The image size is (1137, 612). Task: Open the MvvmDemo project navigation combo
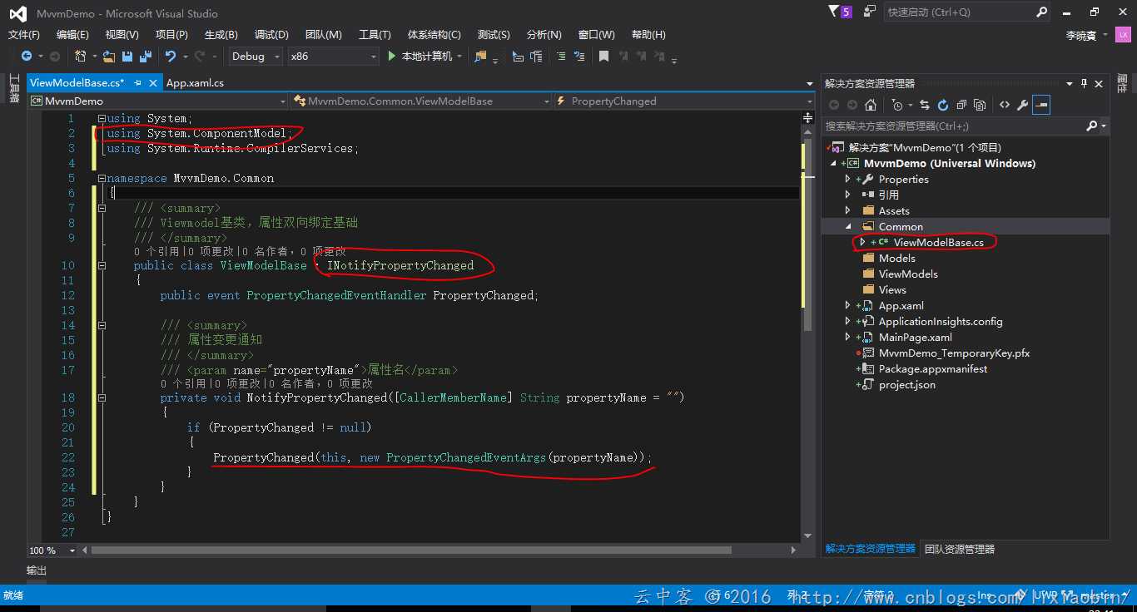tap(158, 101)
